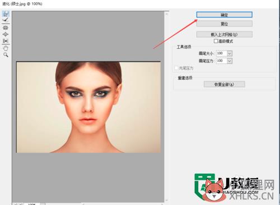Click the 重建选项 section label
280x205 pixels.
pos(185,78)
